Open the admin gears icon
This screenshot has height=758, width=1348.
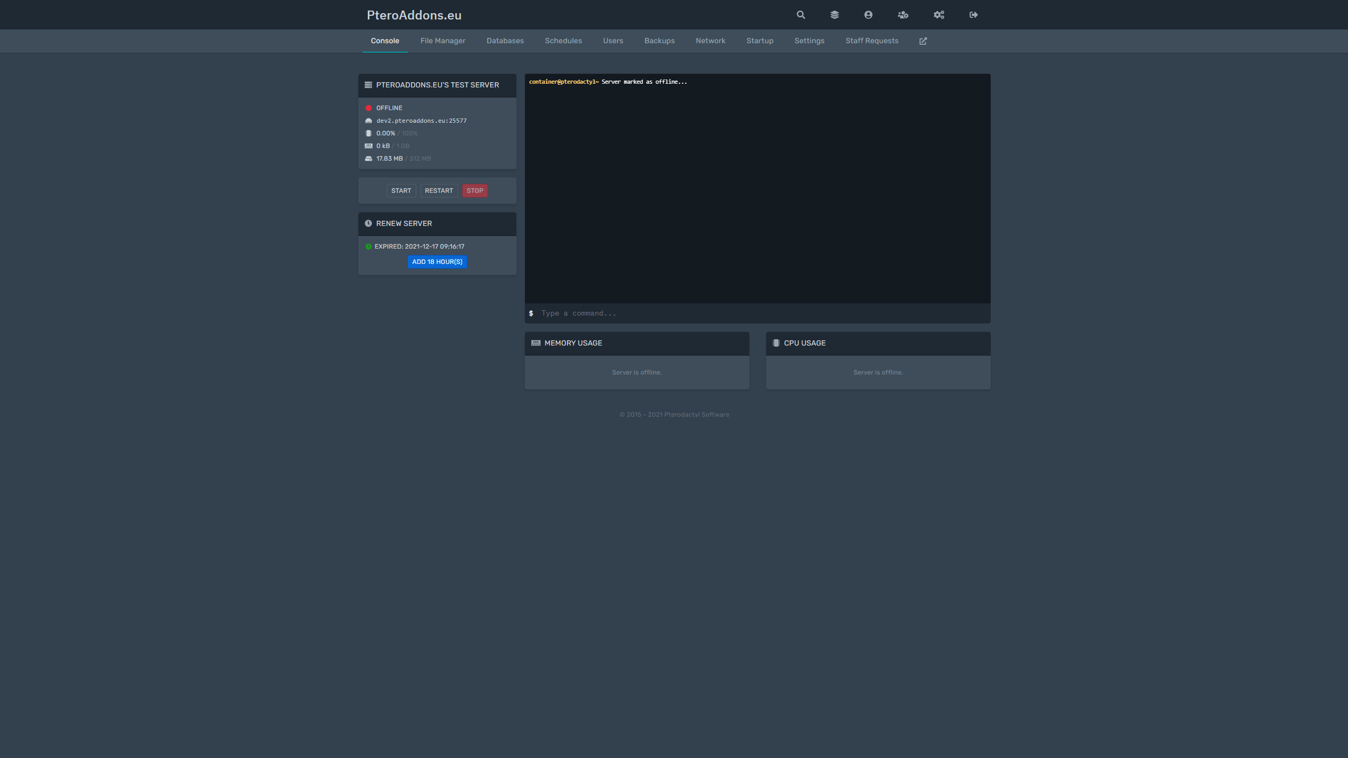(x=939, y=15)
